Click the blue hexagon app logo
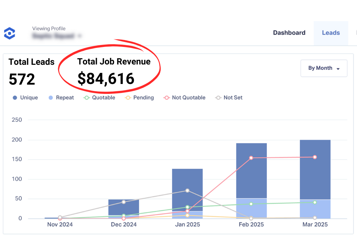This screenshot has width=357, height=238. [x=10, y=33]
